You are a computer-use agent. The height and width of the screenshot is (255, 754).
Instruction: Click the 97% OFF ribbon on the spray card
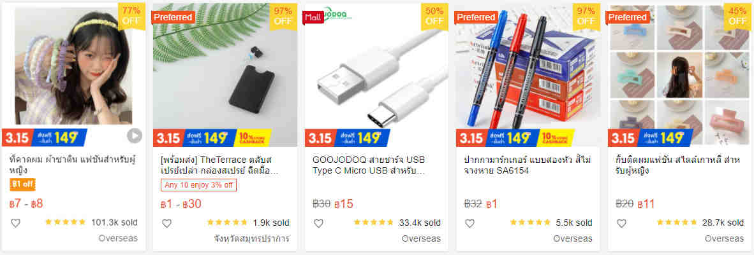283,17
